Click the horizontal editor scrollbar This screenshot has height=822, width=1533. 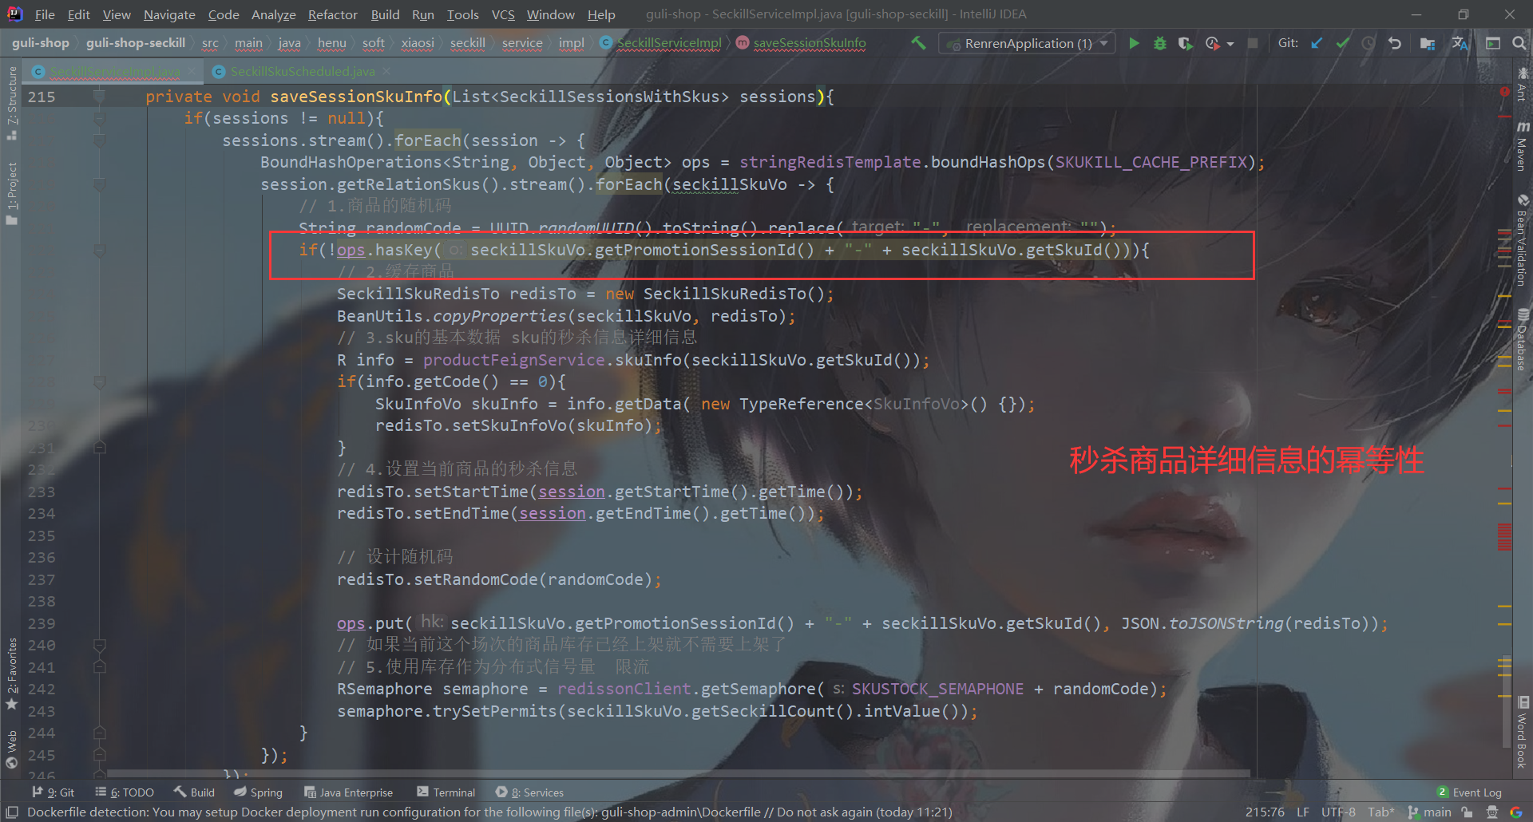(679, 774)
